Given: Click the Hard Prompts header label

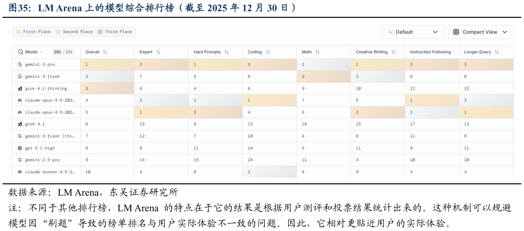Looking at the screenshot, I should [x=207, y=52].
